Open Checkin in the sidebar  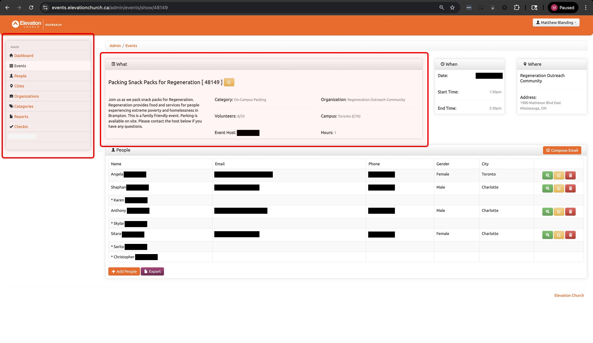(x=21, y=127)
